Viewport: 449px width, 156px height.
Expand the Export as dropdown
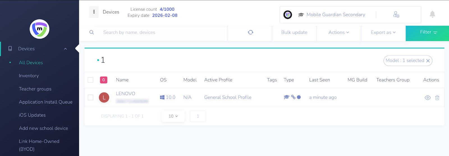point(383,32)
